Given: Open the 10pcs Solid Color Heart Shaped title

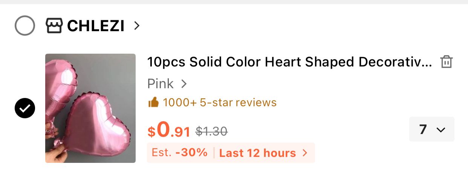Looking at the screenshot, I should click(289, 62).
